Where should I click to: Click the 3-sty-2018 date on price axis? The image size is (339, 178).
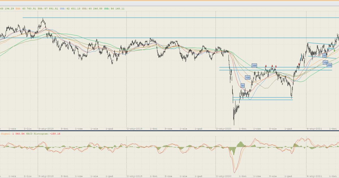[45, 129]
